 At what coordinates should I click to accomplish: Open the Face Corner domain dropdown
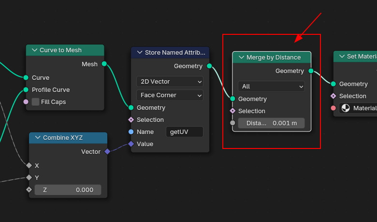point(170,95)
